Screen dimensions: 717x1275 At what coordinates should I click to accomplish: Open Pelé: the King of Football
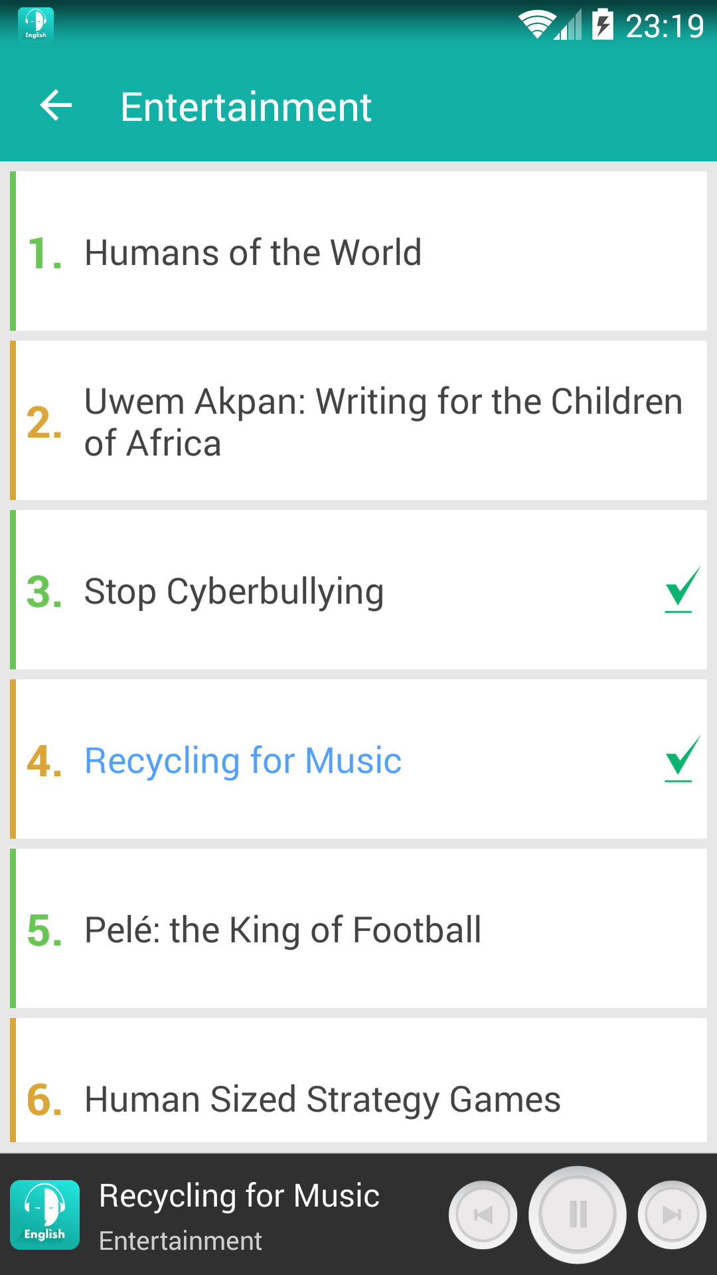358,928
